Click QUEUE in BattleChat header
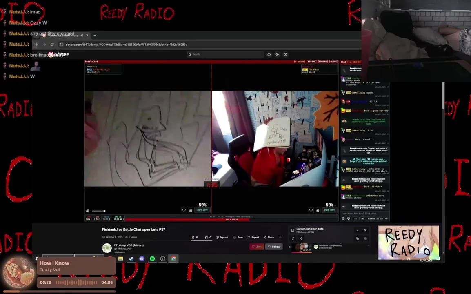471x294 pixels. [x=333, y=62]
